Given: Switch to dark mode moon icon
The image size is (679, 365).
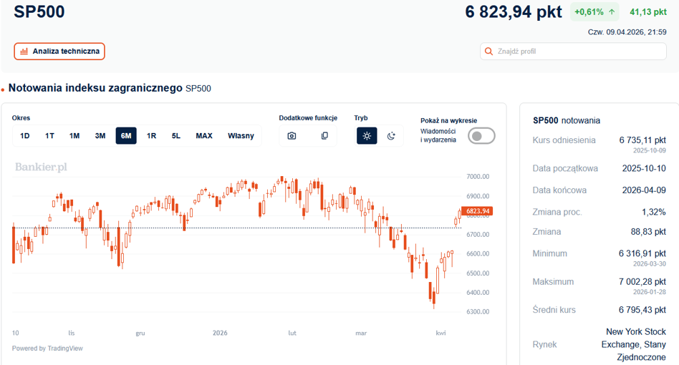Looking at the screenshot, I should click(391, 136).
